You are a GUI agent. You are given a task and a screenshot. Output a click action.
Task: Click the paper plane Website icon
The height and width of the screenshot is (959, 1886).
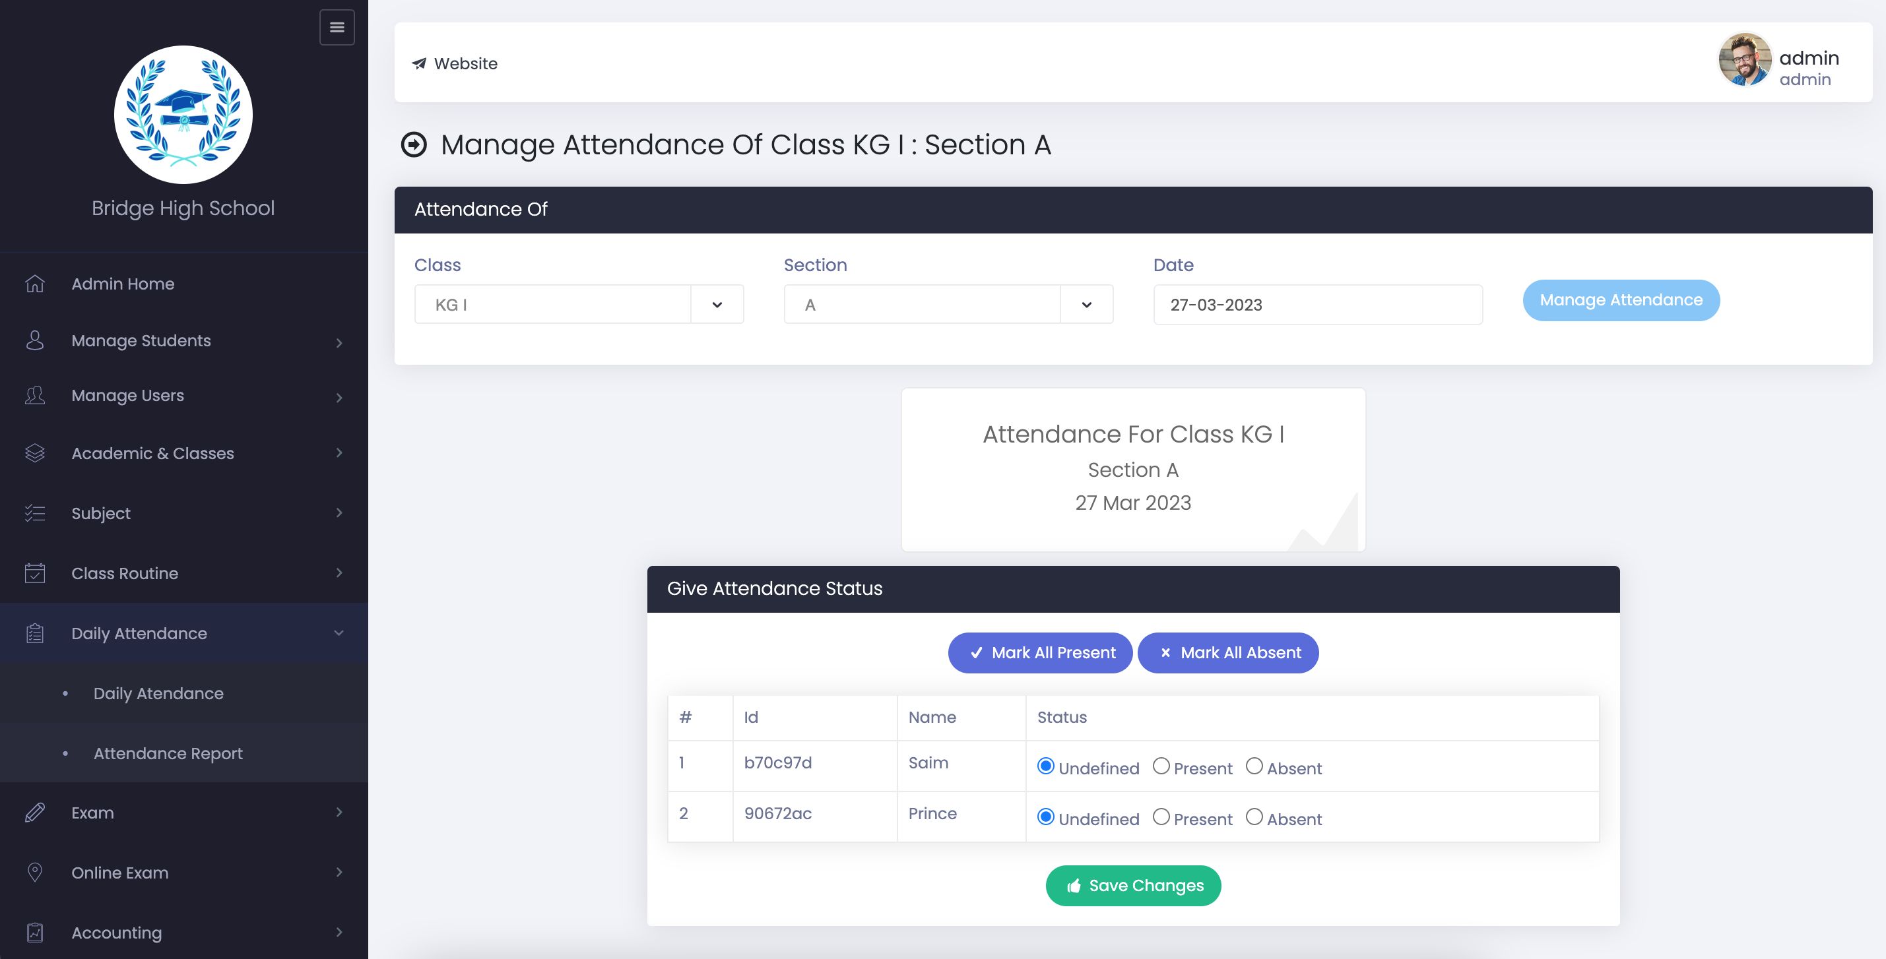(419, 63)
